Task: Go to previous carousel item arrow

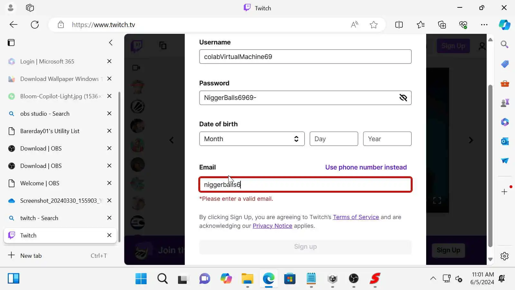Action: click(x=172, y=140)
